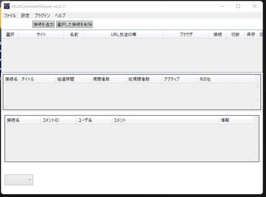The image size is (266, 197).
Task: Close the MultiCommentViewer window
Action: [x=254, y=6]
